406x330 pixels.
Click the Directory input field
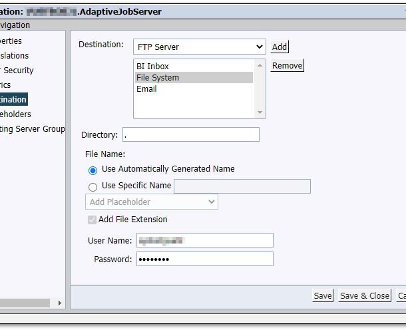[191, 134]
